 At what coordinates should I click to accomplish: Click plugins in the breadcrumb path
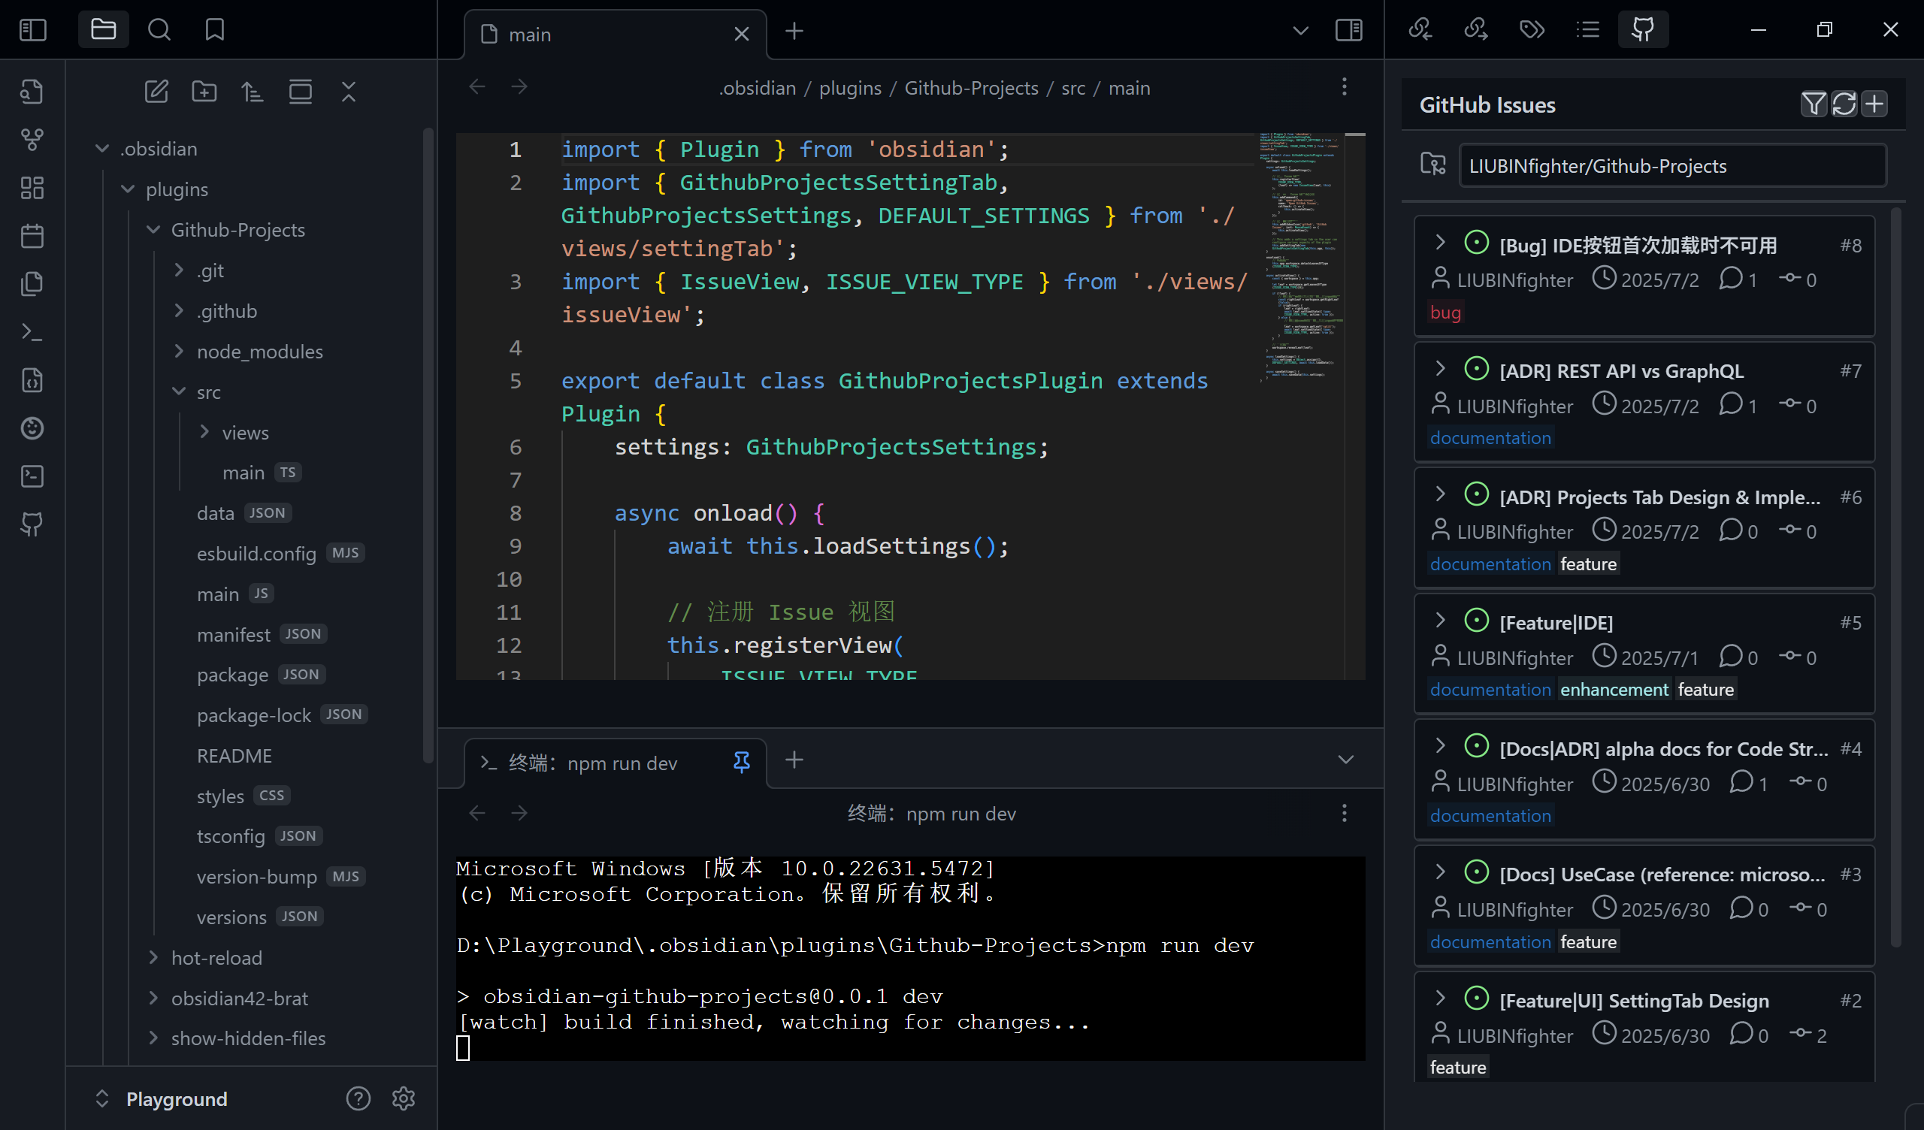point(850,87)
